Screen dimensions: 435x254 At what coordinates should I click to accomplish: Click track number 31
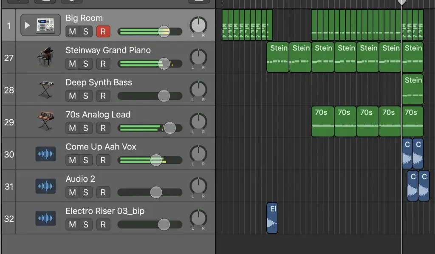[x=9, y=186]
